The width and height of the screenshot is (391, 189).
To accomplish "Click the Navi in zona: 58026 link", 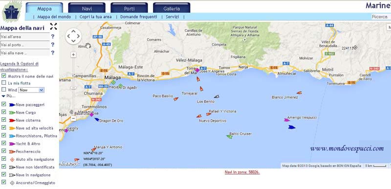I will pos(242,172).
